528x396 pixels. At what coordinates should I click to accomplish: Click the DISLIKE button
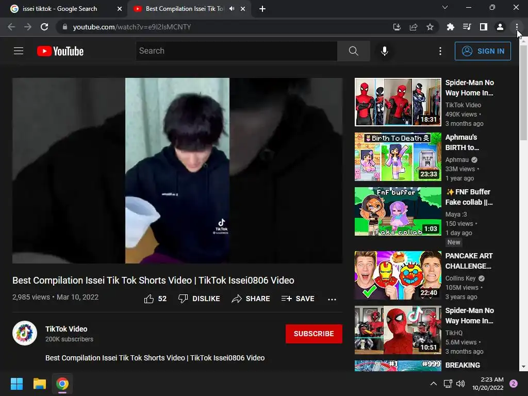[x=199, y=299]
